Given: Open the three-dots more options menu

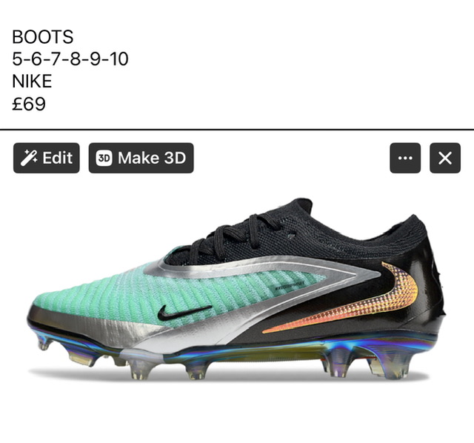Looking at the screenshot, I should [405, 158].
